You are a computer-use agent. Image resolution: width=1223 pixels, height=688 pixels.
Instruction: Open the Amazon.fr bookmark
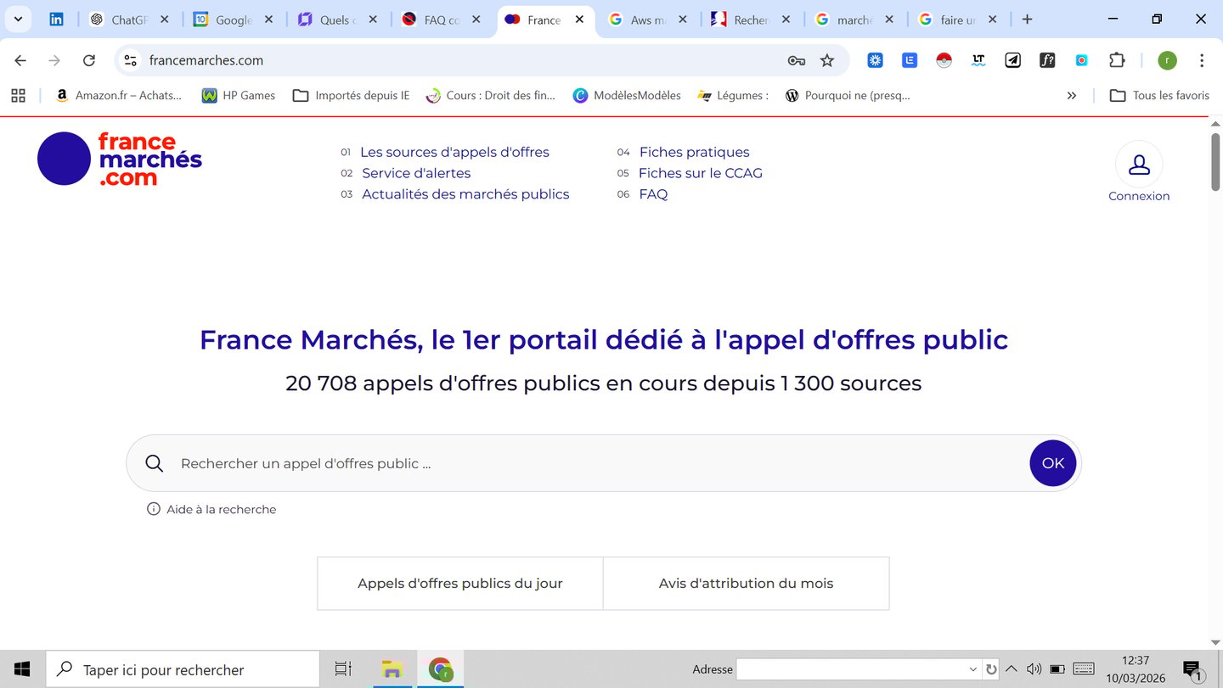tap(118, 95)
